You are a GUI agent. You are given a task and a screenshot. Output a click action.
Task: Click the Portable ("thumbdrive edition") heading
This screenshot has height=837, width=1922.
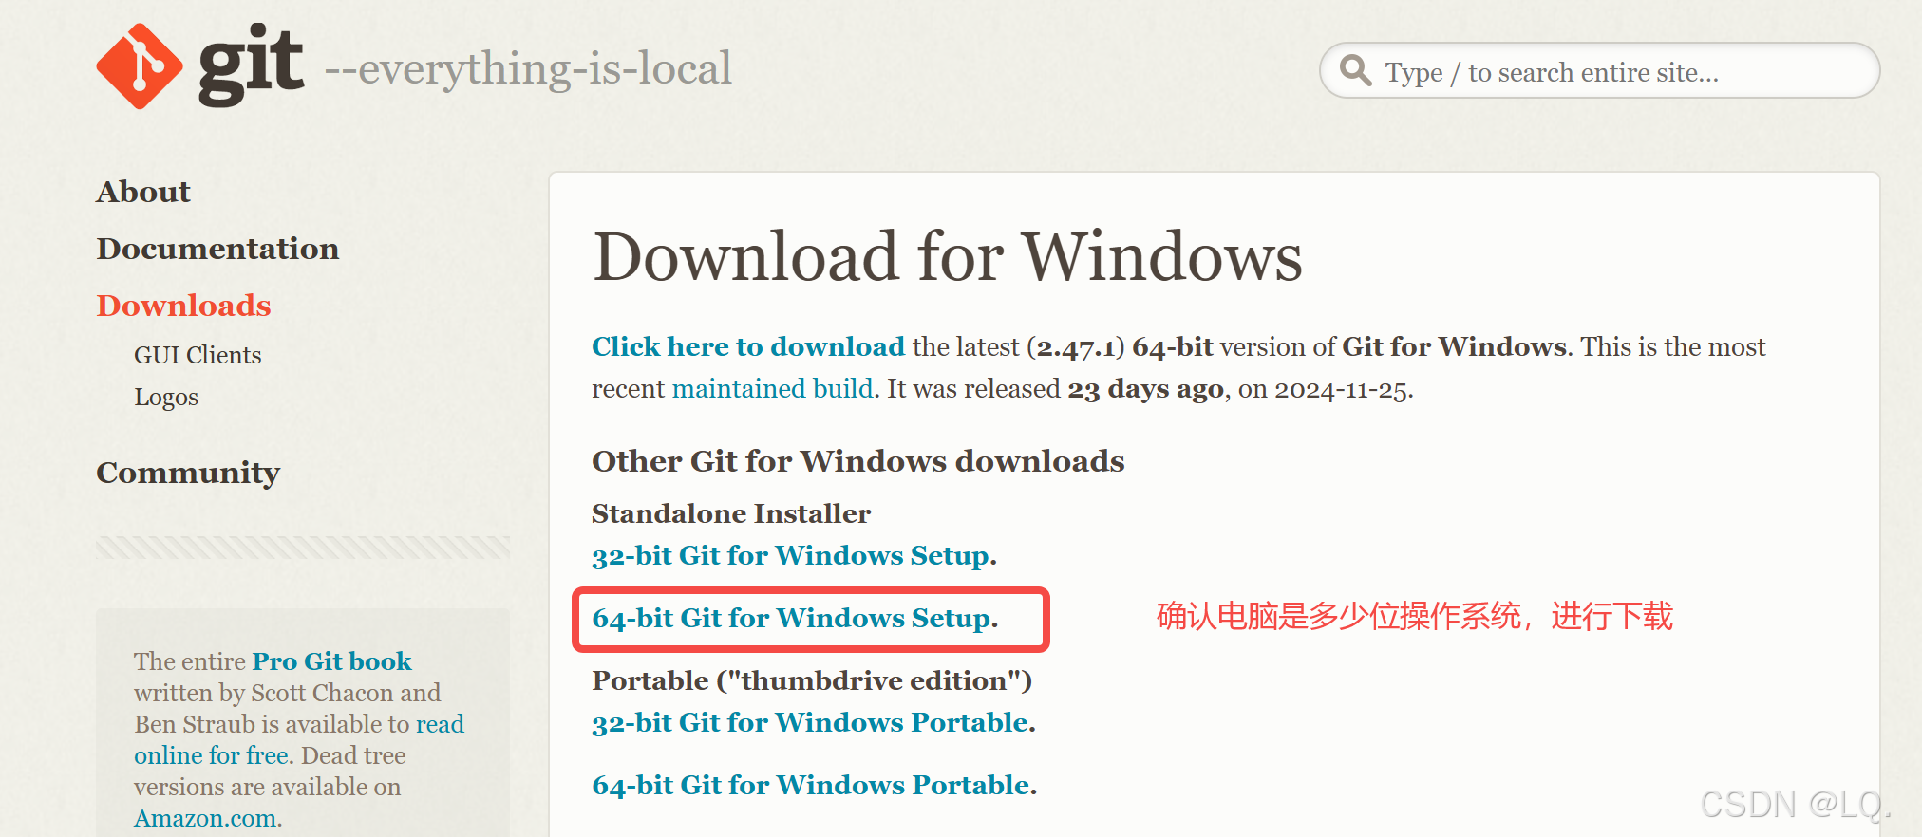(812, 680)
